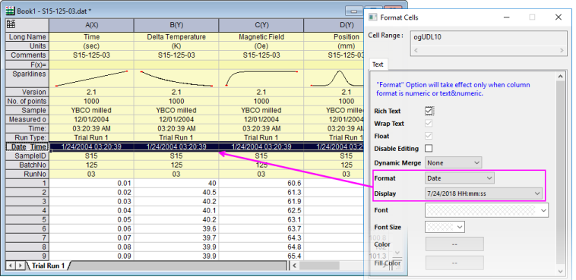Click the Book1 workbook icon in title bar
The image size is (576, 280).
pos(10,11)
